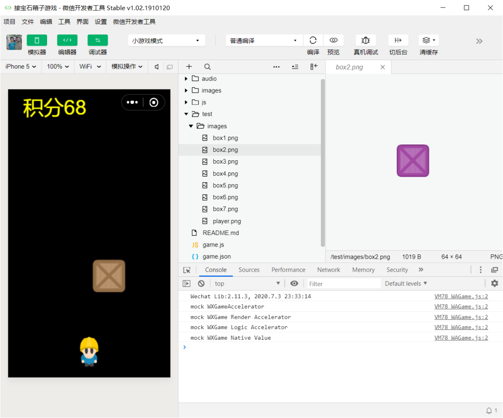Open the 文件 menu
Viewport: 503px width, 418px height.
tap(27, 22)
